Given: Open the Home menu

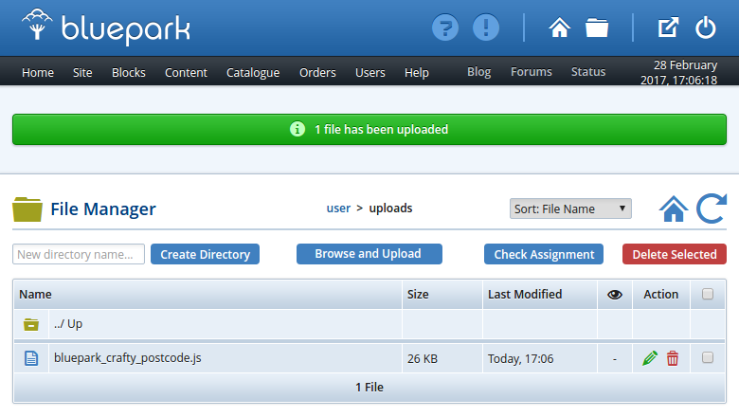Looking at the screenshot, I should click(x=38, y=73).
